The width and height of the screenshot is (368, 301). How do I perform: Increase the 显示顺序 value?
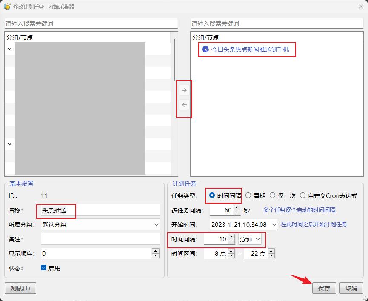pyautogui.click(x=155, y=251)
